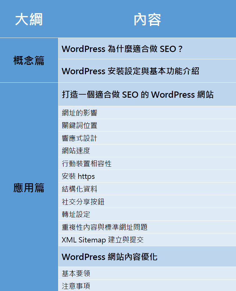Click the 大綱 column header

pyautogui.click(x=29, y=19)
